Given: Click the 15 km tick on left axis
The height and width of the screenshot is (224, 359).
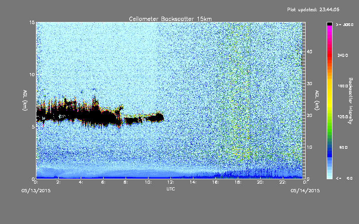Looking at the screenshot, I should [x=32, y=22].
